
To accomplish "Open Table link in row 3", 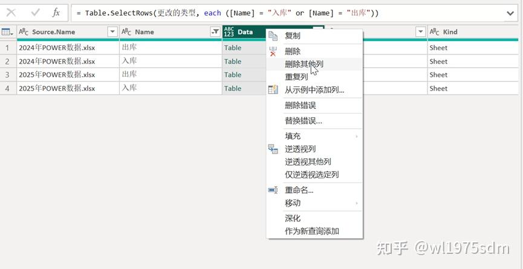I will tap(233, 75).
